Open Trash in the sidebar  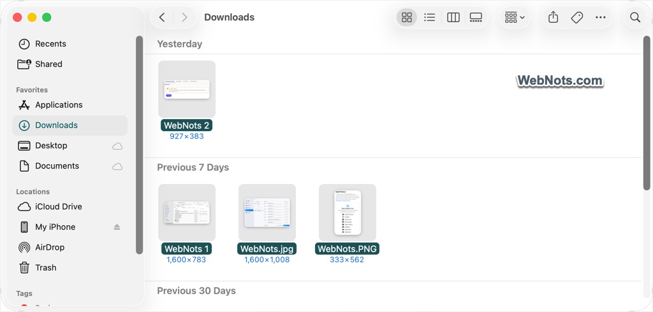point(70,268)
